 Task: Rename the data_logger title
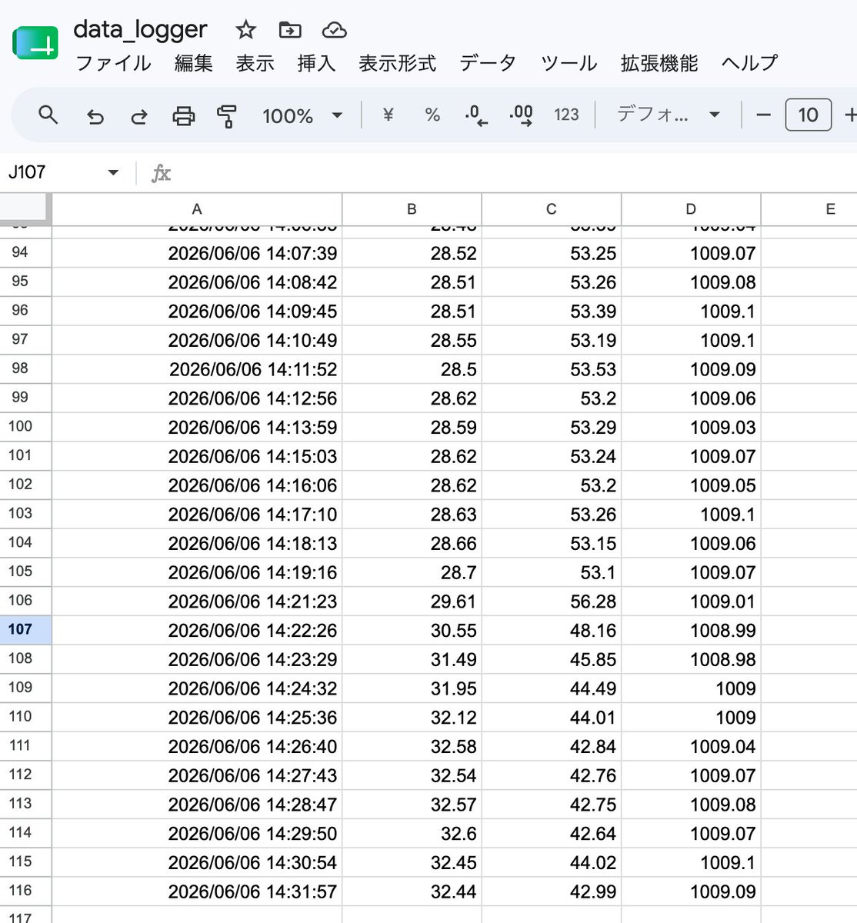pos(140,29)
